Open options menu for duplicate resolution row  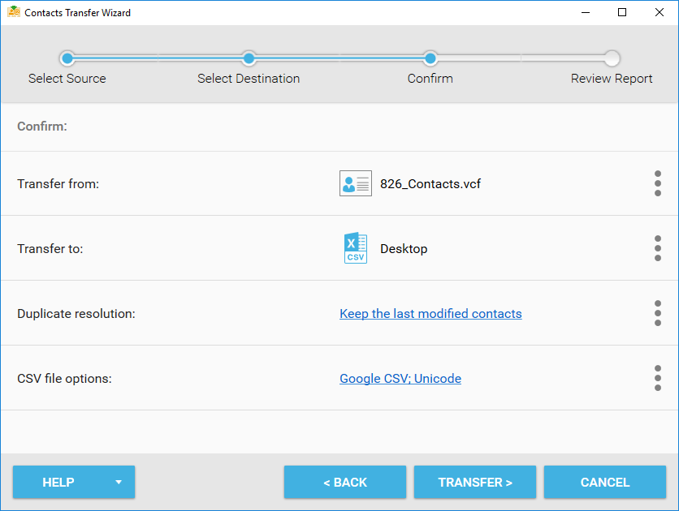tap(658, 313)
